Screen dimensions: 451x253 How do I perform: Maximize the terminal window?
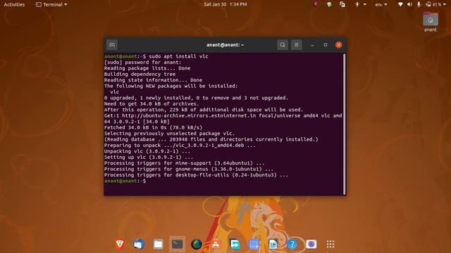(326, 45)
